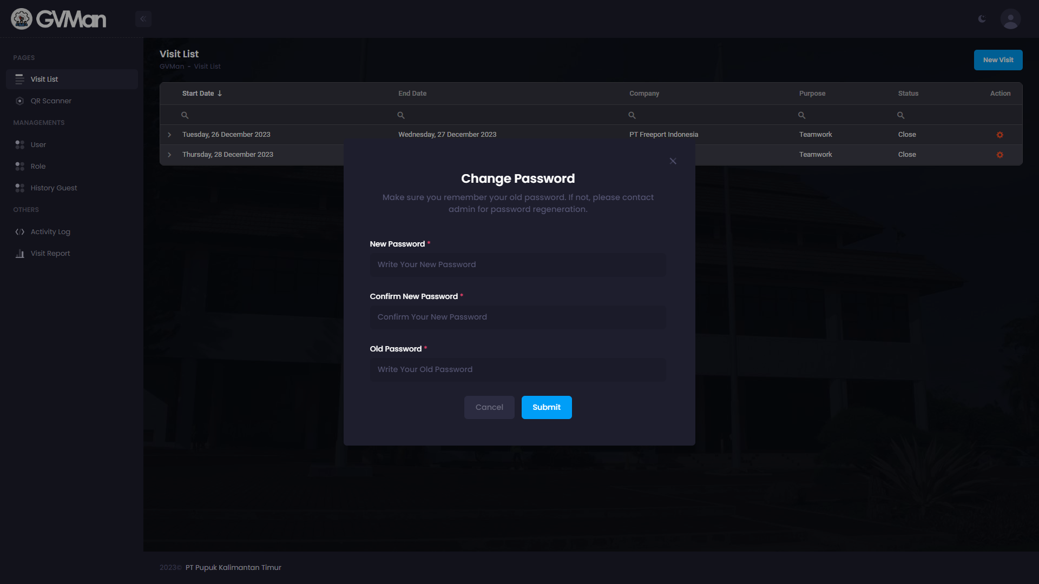The image size is (1039, 584).
Task: Focus the New Password field
Action: [x=517, y=264]
